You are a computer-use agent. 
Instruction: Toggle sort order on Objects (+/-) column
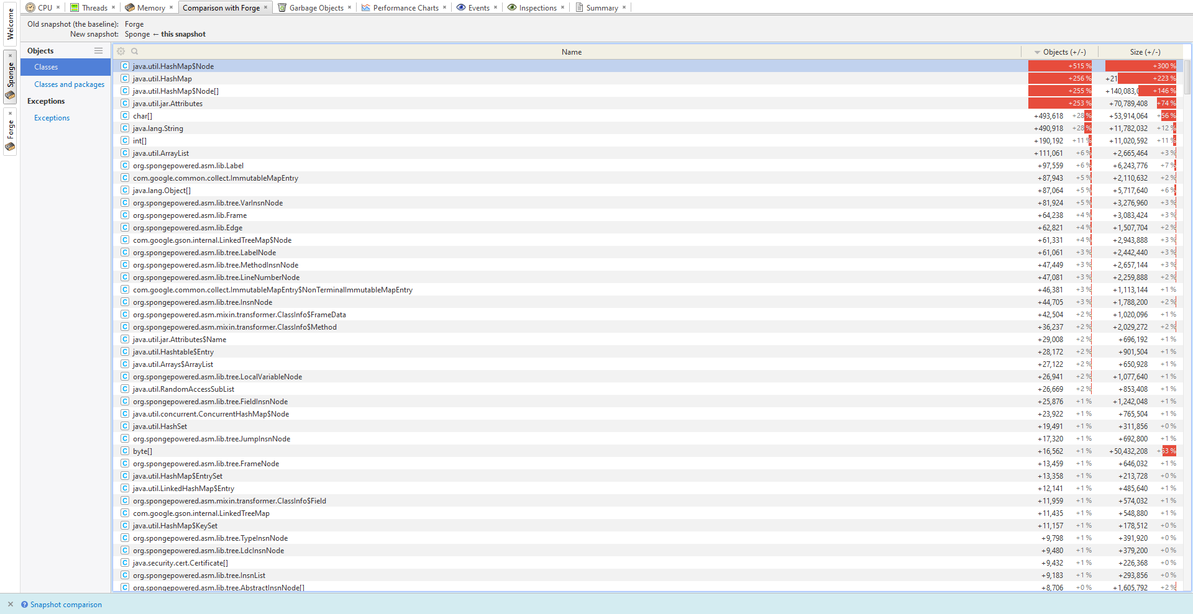1060,52
